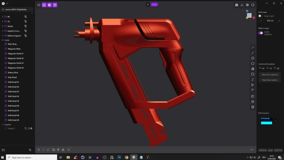Screen dimensions: 284x160
Task: Open Chrome from the taskbar
Action: [126, 157]
